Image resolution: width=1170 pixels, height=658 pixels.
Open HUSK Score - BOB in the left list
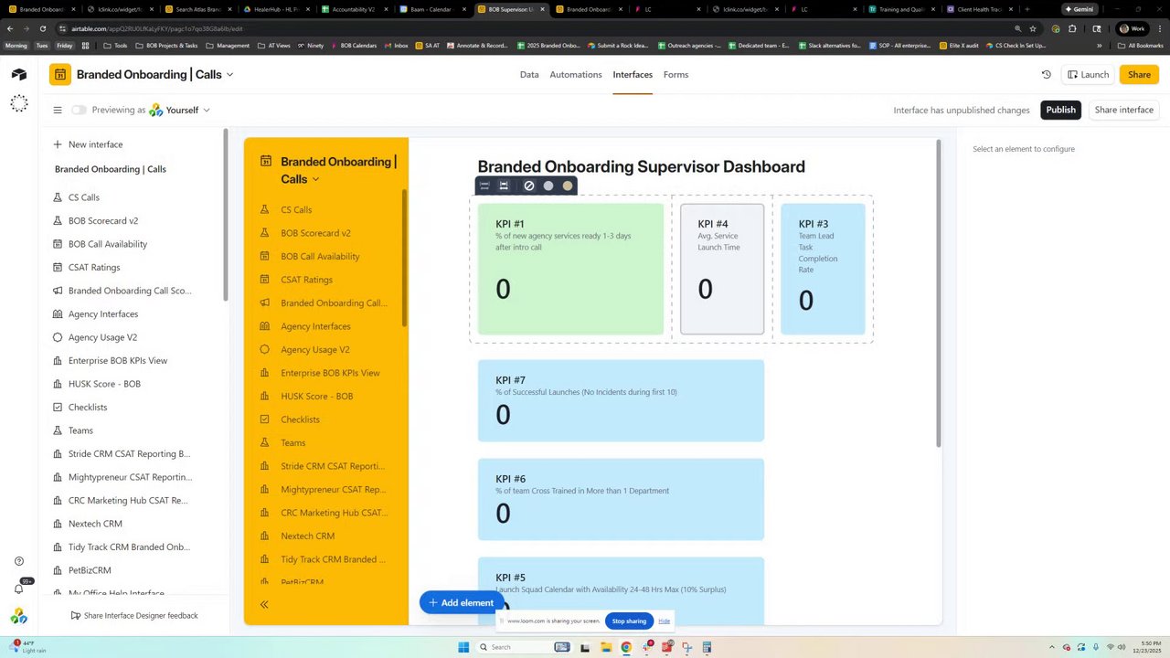(x=104, y=384)
